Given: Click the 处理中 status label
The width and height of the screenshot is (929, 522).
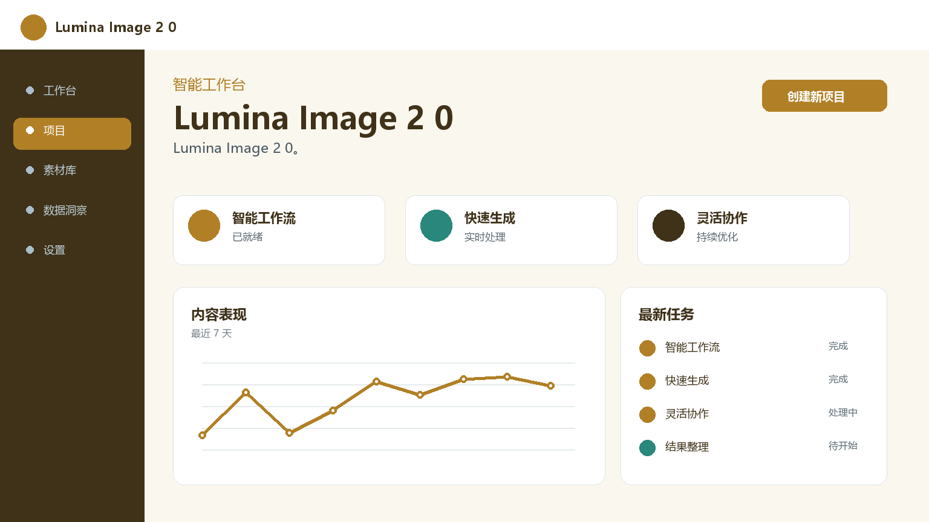Looking at the screenshot, I should point(843,413).
